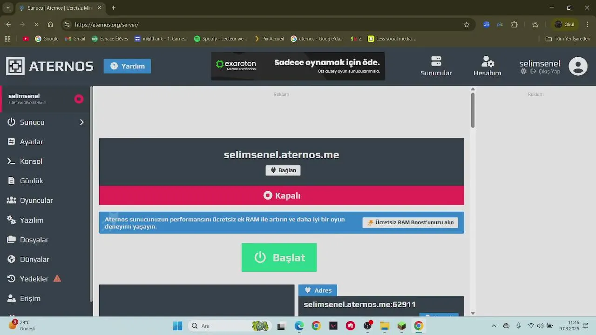This screenshot has height=335, width=596.
Task: Start the server with Başlat
Action: (279, 257)
